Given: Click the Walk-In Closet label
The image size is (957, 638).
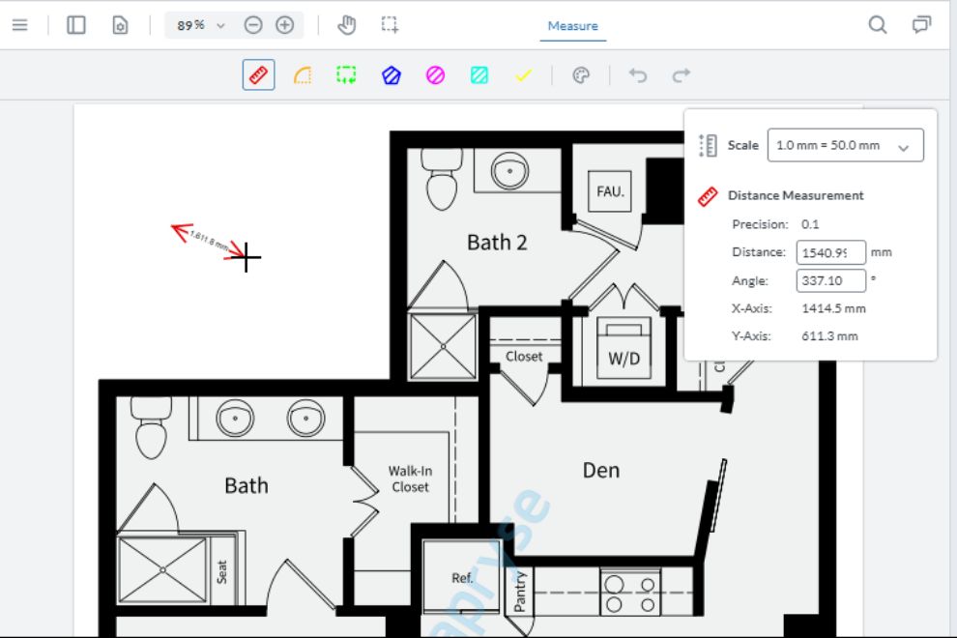Looking at the screenshot, I should coord(410,478).
